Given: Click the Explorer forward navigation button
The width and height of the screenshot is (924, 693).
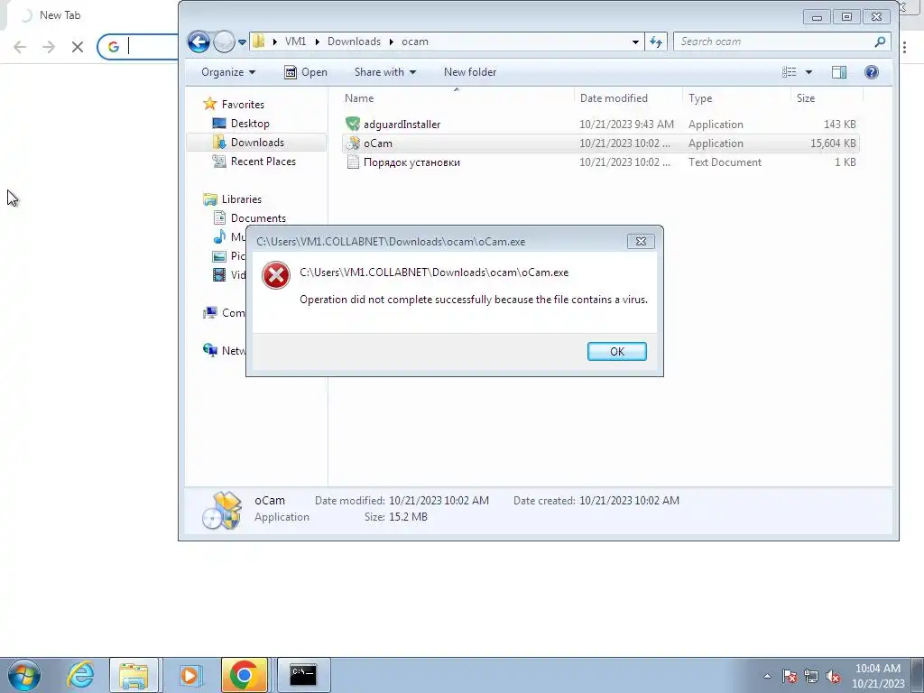Looking at the screenshot, I should coord(224,42).
